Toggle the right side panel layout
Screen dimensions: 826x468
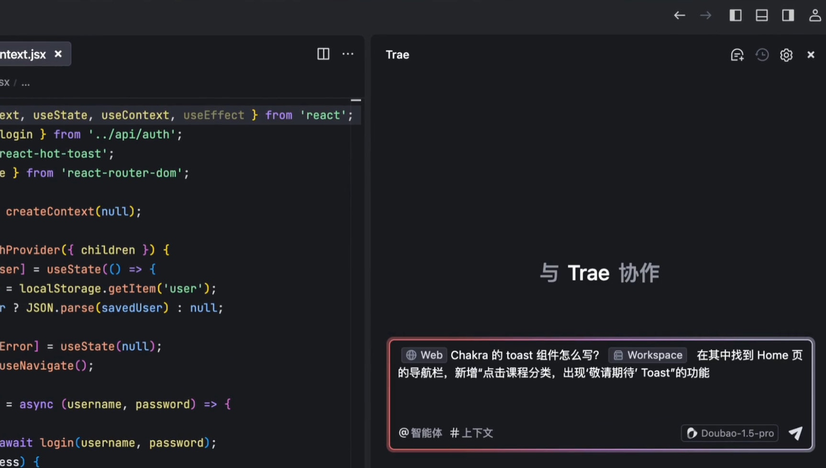[788, 15]
